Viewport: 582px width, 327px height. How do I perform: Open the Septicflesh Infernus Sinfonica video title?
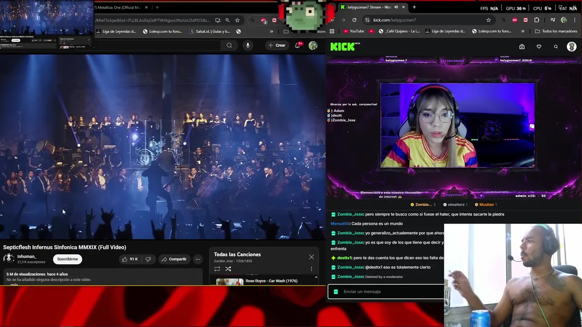click(65, 247)
